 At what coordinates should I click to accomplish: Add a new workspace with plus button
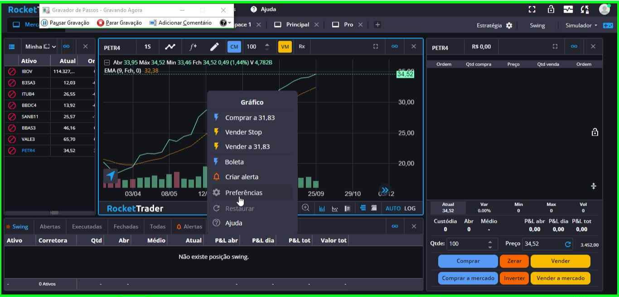[x=377, y=24]
